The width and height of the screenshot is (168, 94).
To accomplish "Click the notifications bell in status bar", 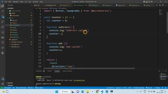I will click(166, 88).
